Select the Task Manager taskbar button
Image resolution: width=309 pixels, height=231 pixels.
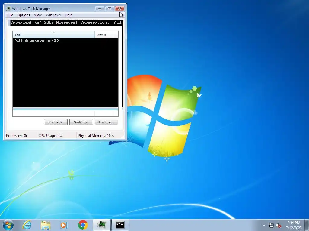pos(102,225)
